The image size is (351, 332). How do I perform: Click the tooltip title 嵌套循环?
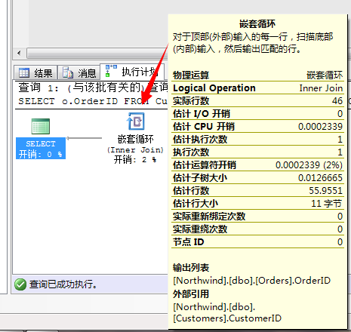coord(257,24)
